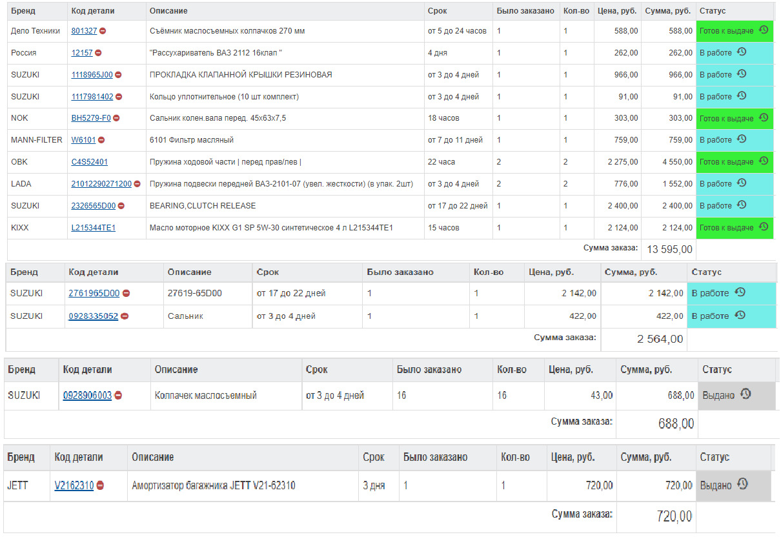Viewport: 781px width, 537px height.
Task: Open part code link C4S52401
Action: (90, 162)
